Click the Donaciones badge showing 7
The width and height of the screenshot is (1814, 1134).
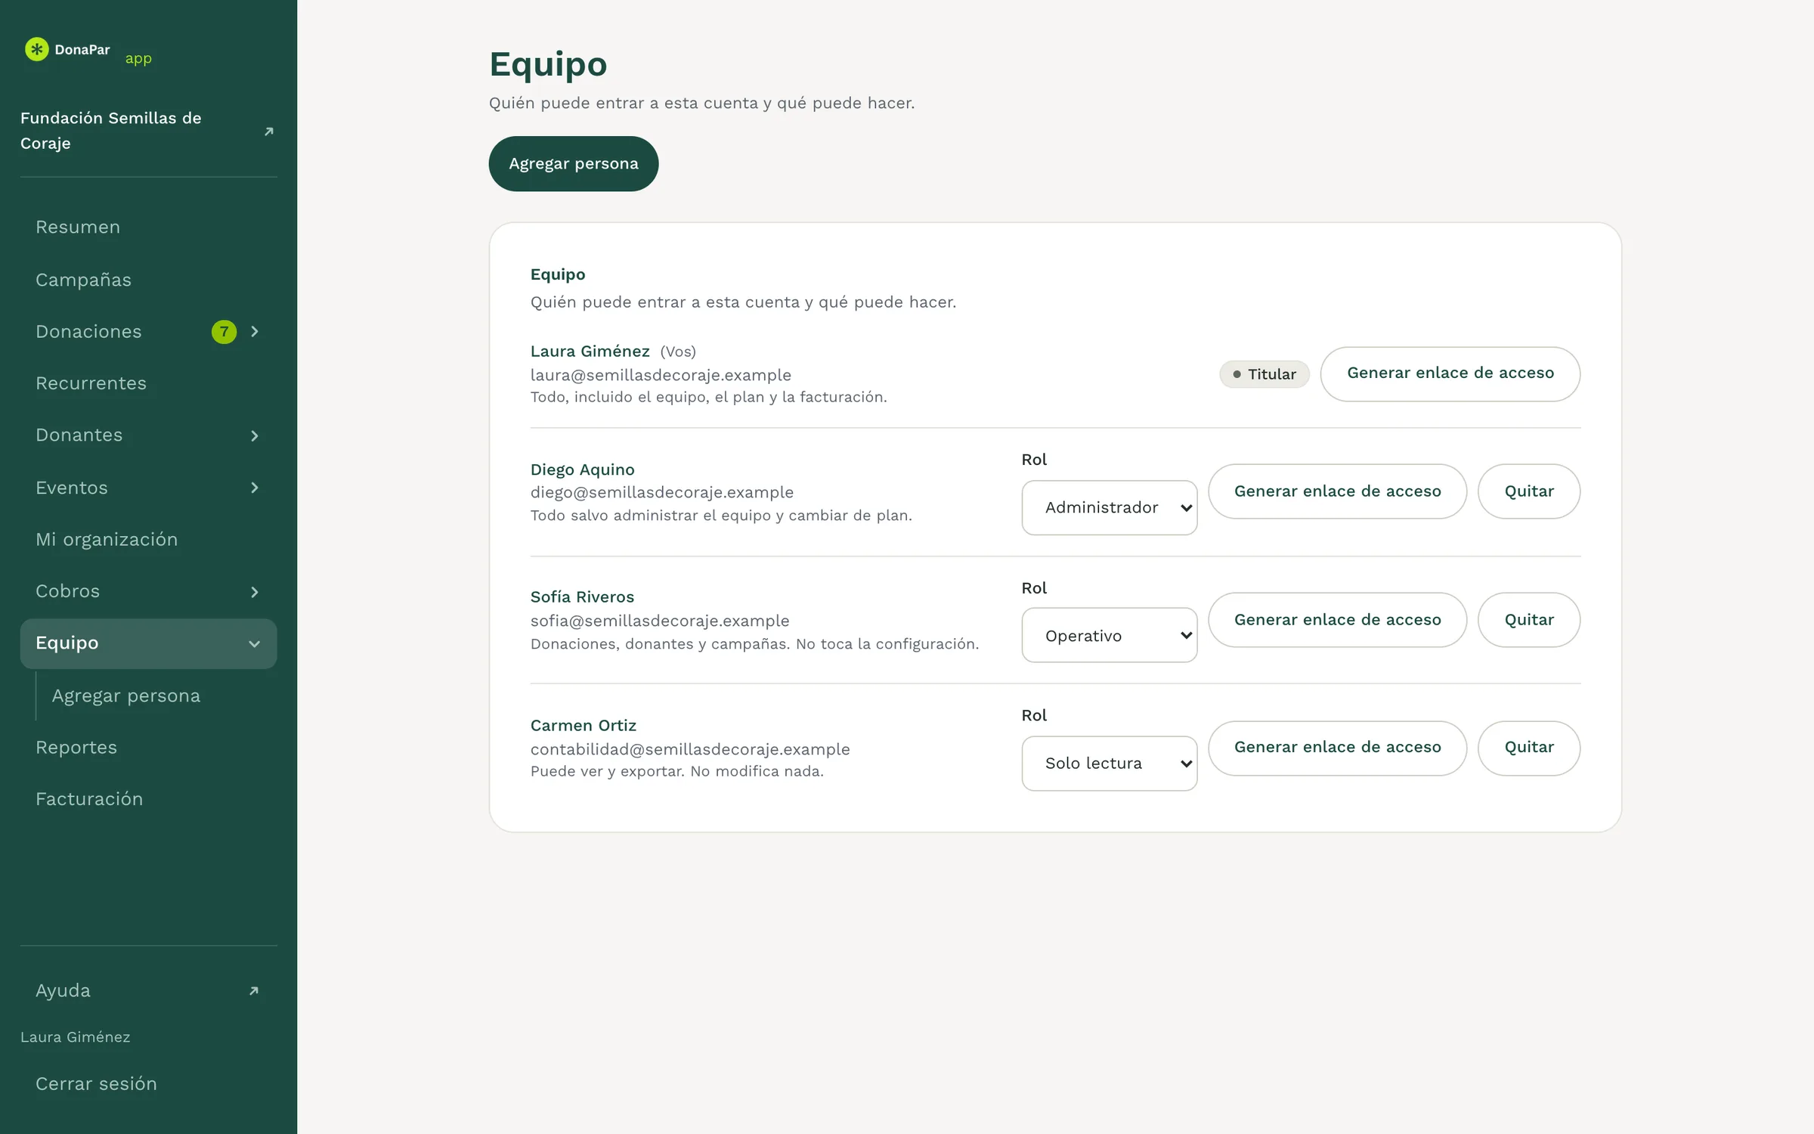(x=224, y=332)
